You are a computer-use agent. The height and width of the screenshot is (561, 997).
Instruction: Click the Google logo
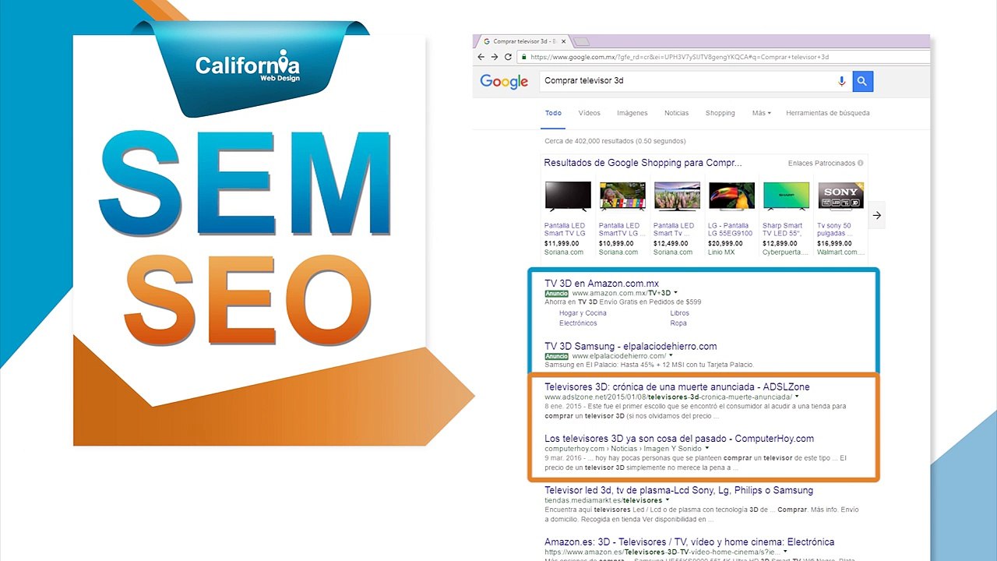504,81
